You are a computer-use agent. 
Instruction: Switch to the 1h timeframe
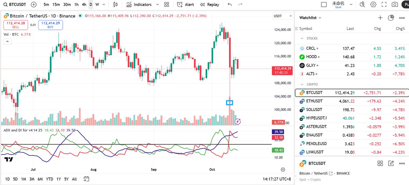76,5
